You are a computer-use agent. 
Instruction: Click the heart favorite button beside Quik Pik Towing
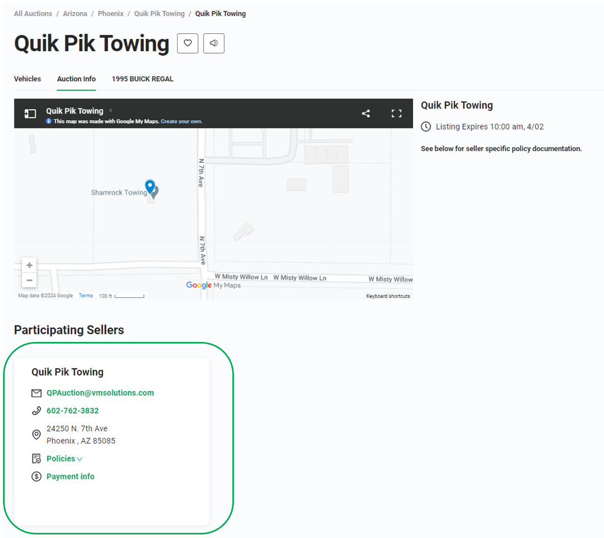coord(187,43)
